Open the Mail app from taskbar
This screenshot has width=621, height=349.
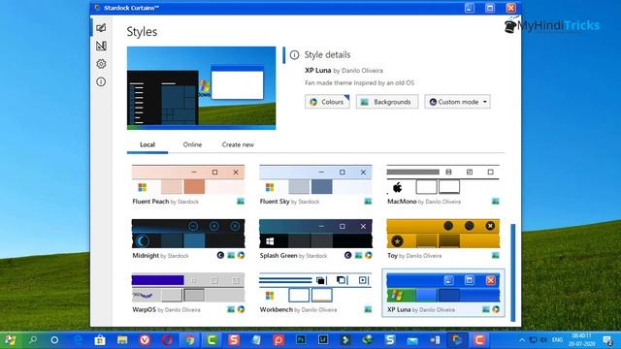(412, 340)
